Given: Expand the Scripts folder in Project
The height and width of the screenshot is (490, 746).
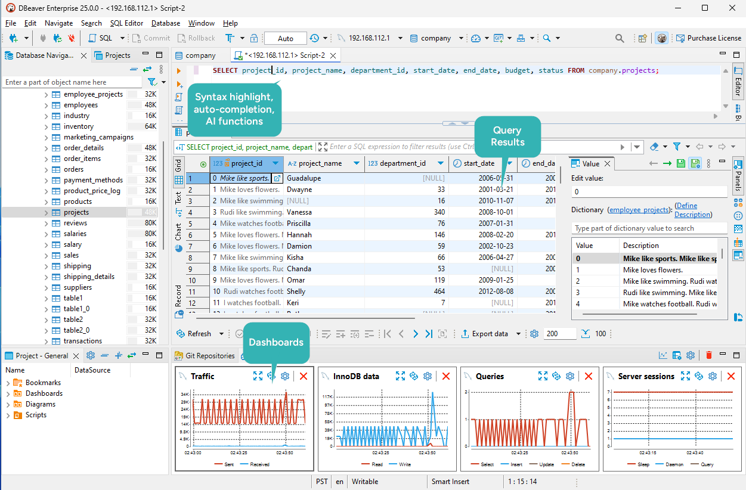Looking at the screenshot, I should coord(8,415).
